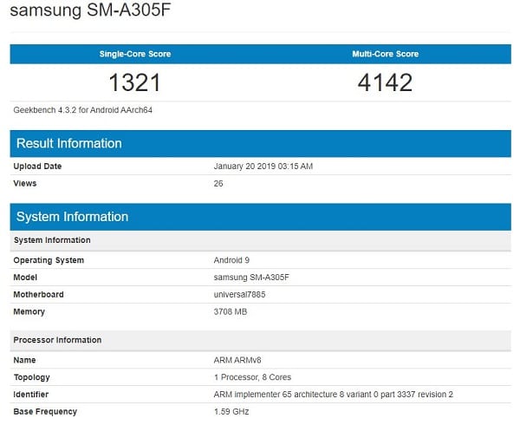The image size is (520, 425).
Task: Select the Android 9 value
Action: click(x=231, y=260)
